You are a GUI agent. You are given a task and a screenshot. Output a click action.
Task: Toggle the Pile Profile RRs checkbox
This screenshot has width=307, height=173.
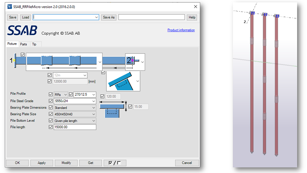(x=51, y=94)
